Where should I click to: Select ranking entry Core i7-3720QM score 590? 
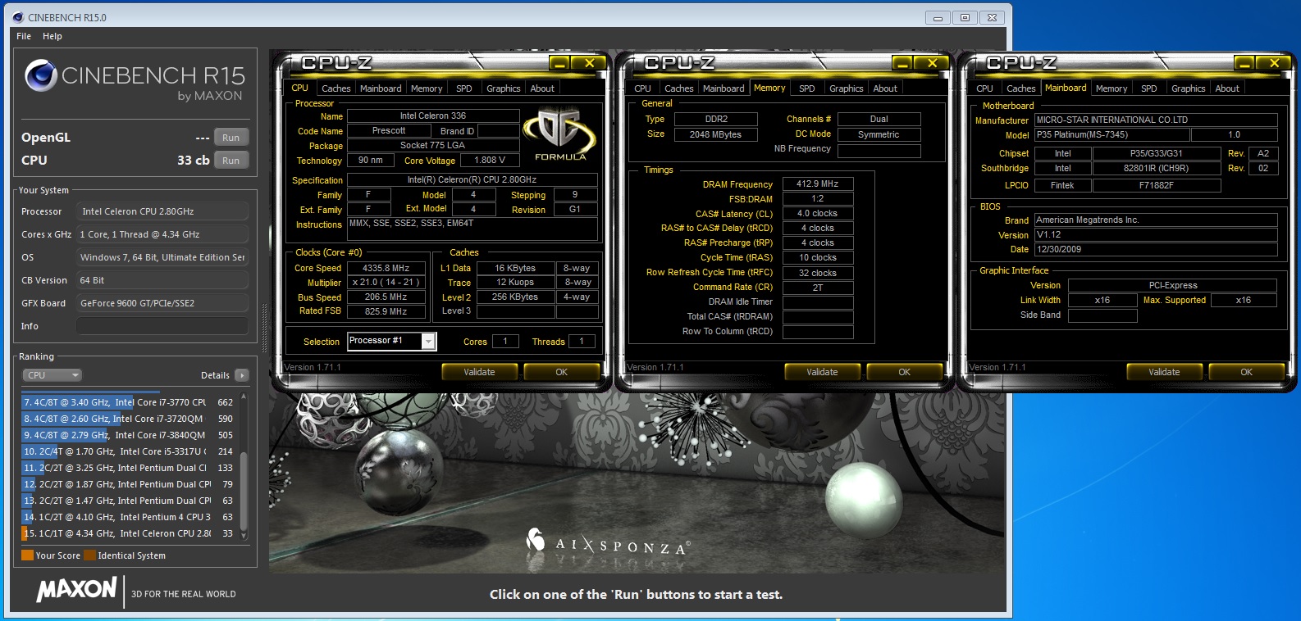tap(129, 419)
